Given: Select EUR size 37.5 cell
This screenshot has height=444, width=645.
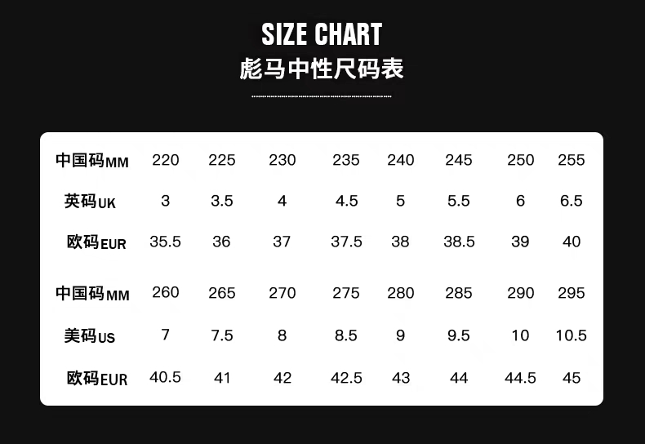Looking at the screenshot, I should point(346,242).
